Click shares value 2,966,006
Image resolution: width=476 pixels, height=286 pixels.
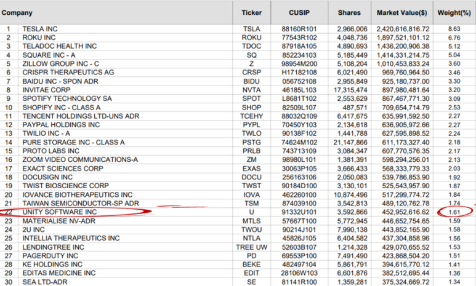click(352, 29)
